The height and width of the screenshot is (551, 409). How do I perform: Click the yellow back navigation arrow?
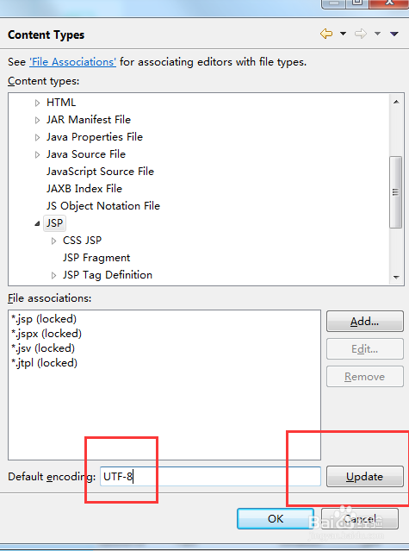326,34
